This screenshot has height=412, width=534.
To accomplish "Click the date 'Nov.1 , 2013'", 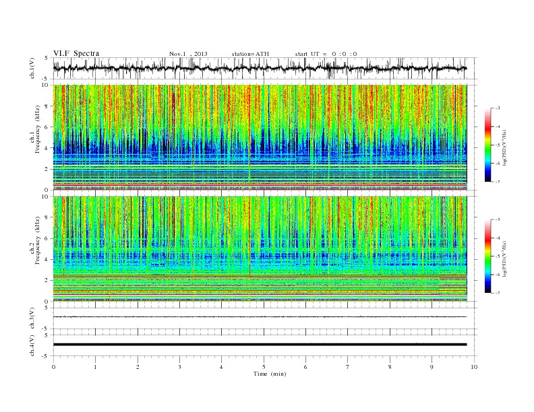I will pyautogui.click(x=188, y=54).
